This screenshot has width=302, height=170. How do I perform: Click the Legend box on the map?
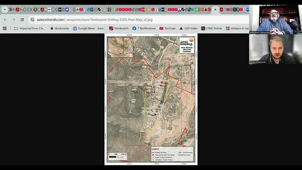coord(172,154)
